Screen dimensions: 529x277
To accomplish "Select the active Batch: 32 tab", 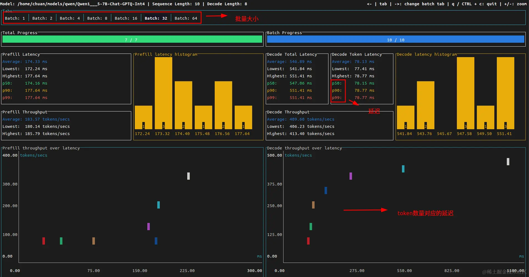I will (x=156, y=18).
